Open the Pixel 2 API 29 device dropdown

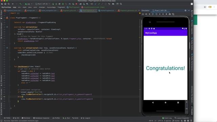click(42, 4)
